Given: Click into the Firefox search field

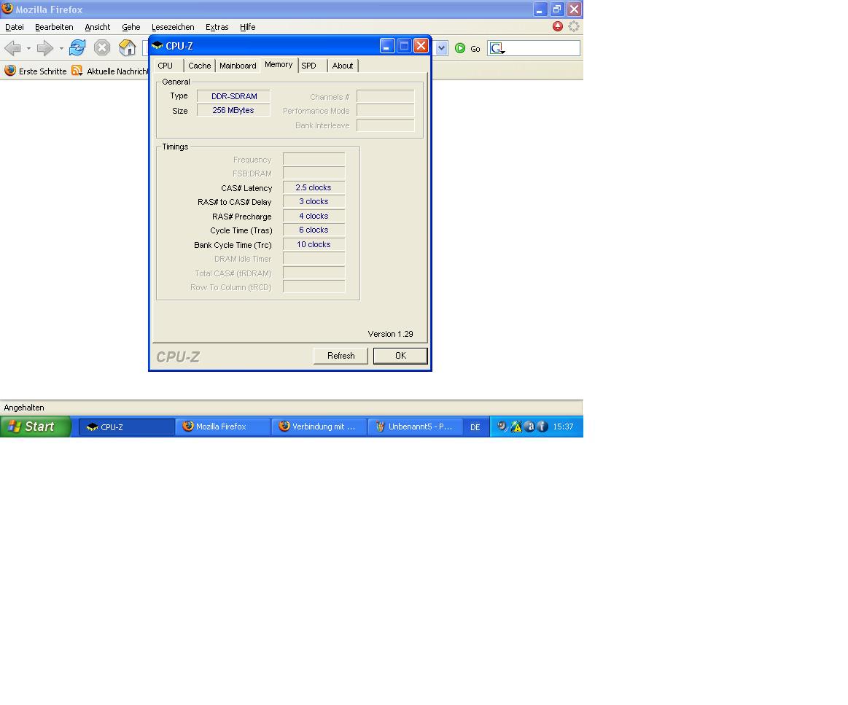Looking at the screenshot, I should pos(542,48).
